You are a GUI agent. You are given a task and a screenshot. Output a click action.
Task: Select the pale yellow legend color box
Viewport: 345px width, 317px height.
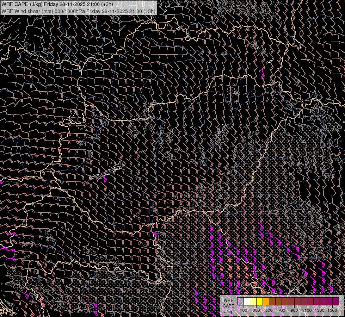[253, 301]
